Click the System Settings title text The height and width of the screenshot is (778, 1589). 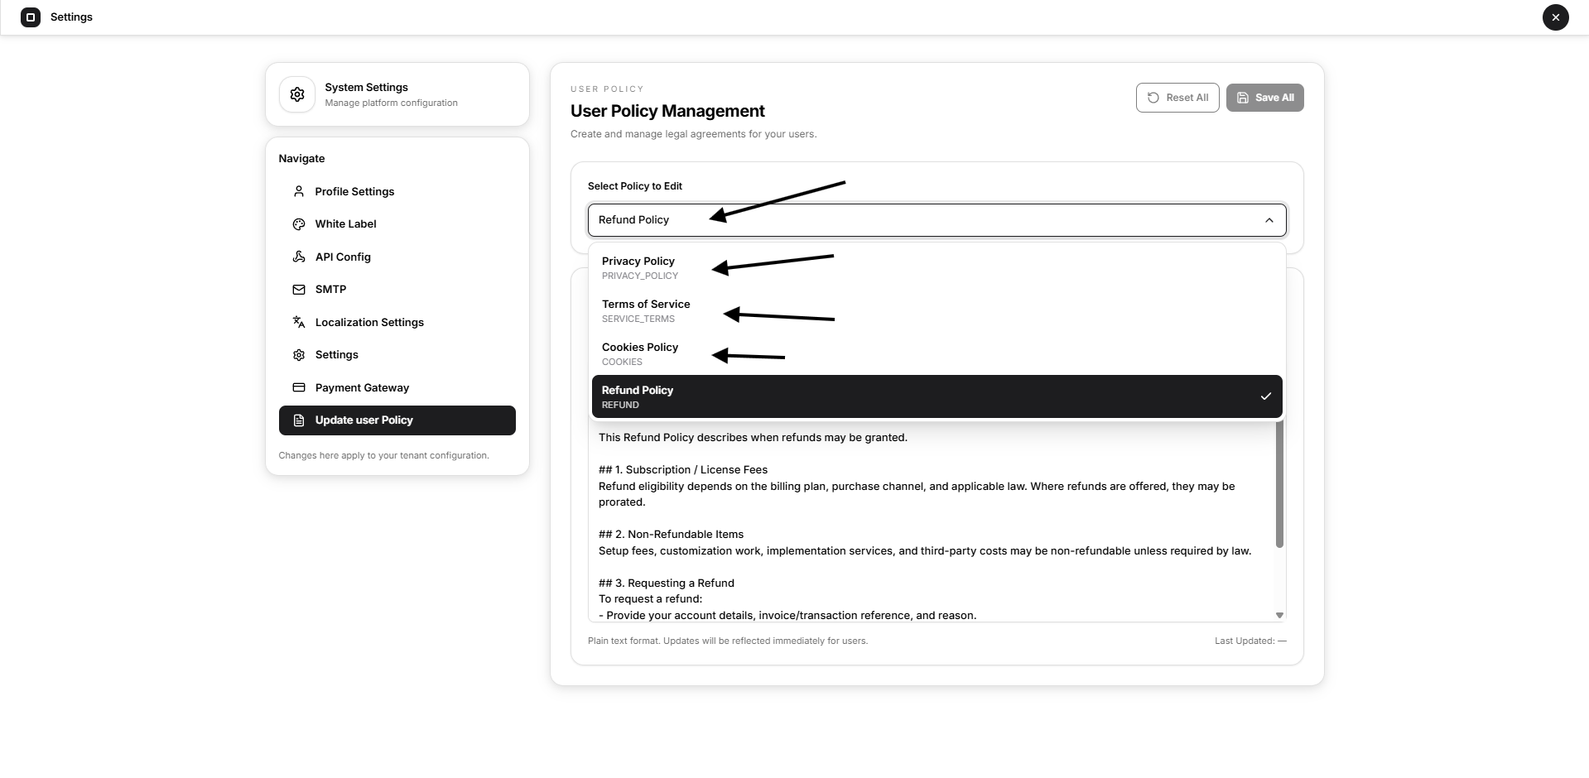click(x=366, y=87)
